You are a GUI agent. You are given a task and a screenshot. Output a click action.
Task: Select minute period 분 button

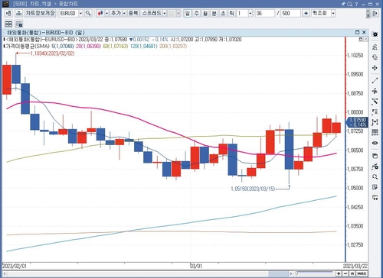(214, 13)
